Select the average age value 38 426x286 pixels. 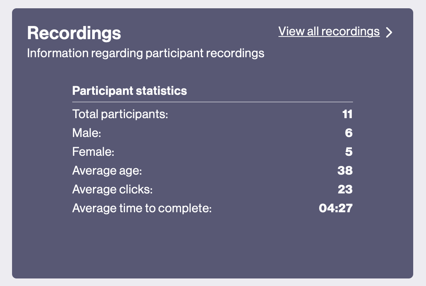(x=345, y=170)
